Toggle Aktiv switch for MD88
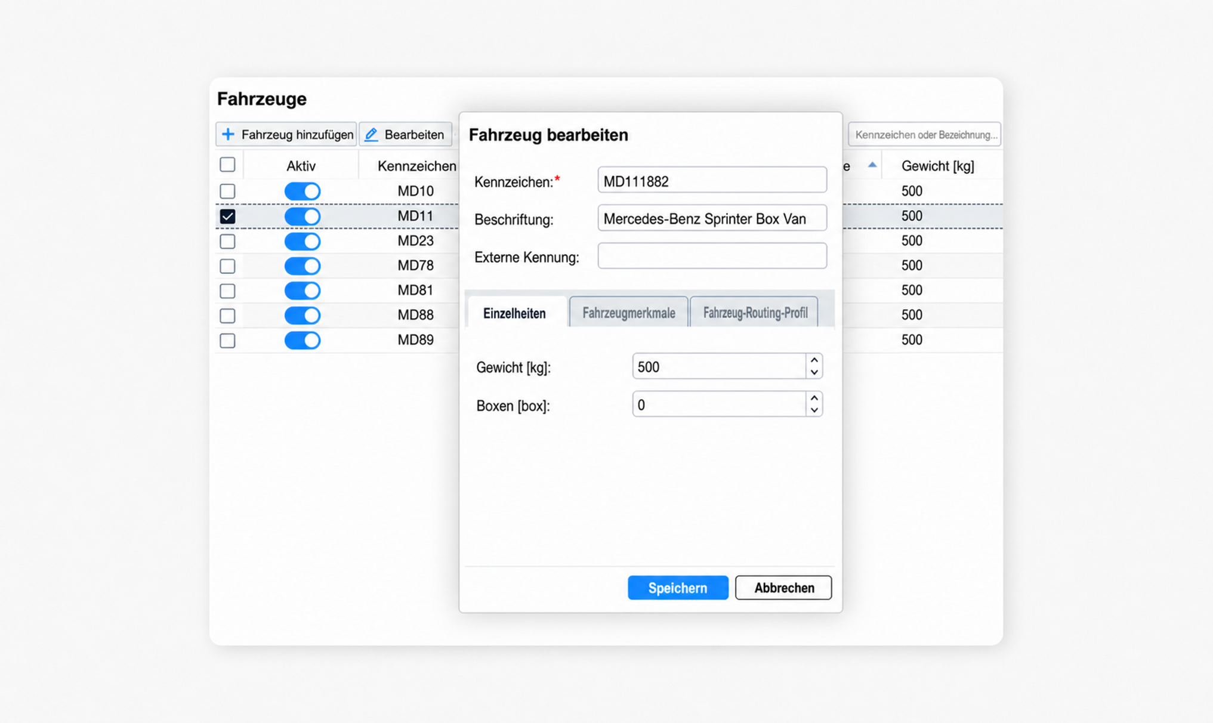This screenshot has width=1213, height=723. coord(303,316)
